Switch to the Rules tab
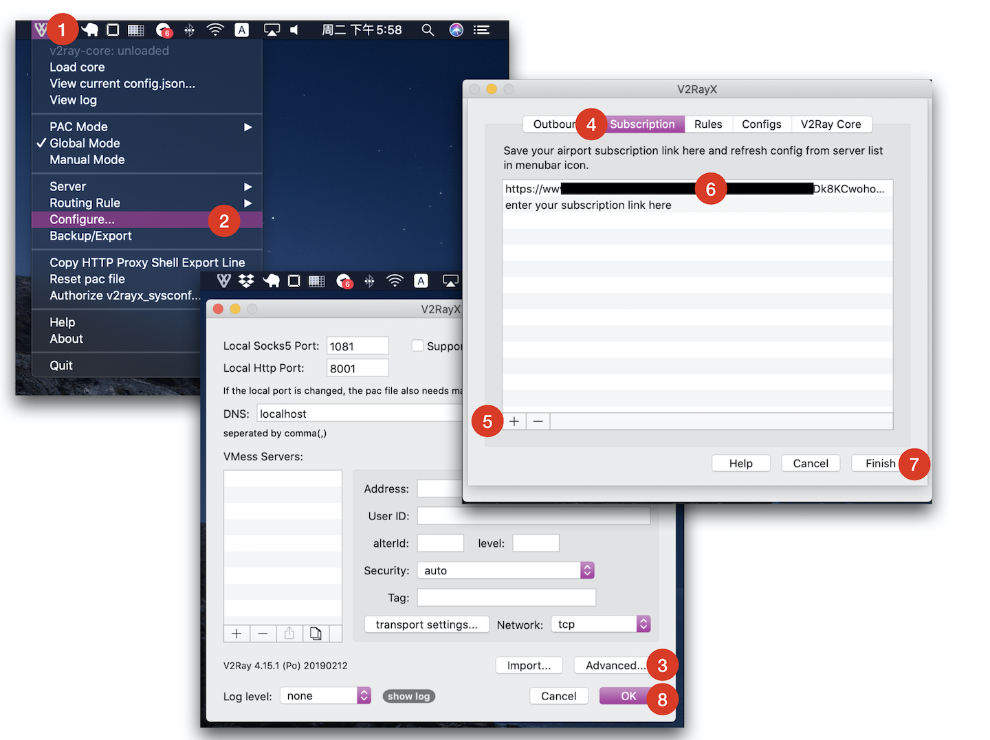Image resolution: width=990 pixels, height=740 pixels. 708,124
